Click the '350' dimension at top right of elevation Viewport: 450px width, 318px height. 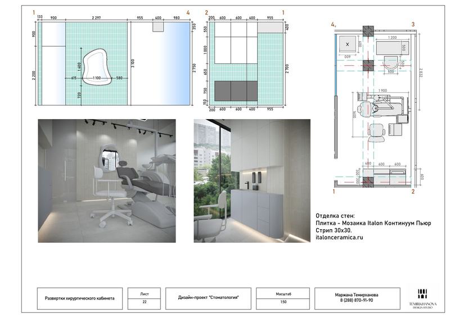tap(194, 27)
